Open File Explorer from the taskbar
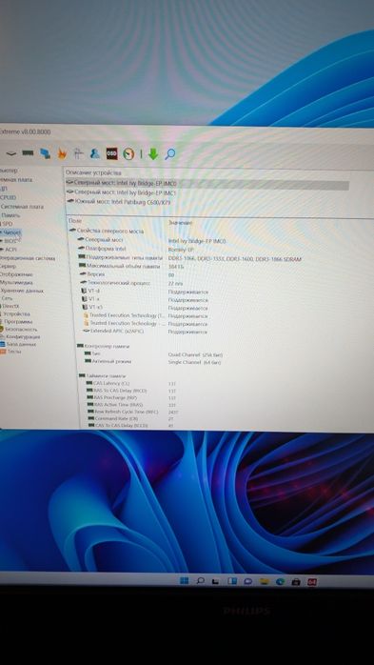Image resolution: width=374 pixels, height=665 pixels. tap(265, 581)
